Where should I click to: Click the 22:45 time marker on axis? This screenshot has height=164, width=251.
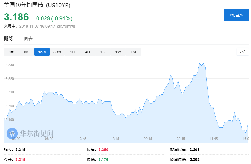(148, 139)
